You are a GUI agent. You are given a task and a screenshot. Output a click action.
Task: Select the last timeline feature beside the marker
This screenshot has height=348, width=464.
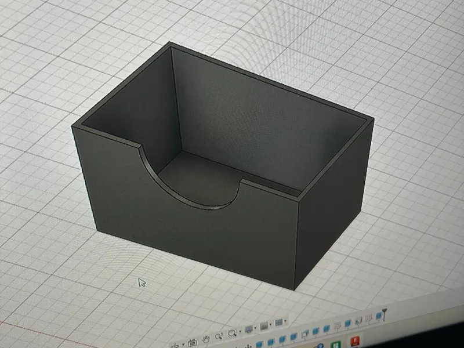(379, 316)
